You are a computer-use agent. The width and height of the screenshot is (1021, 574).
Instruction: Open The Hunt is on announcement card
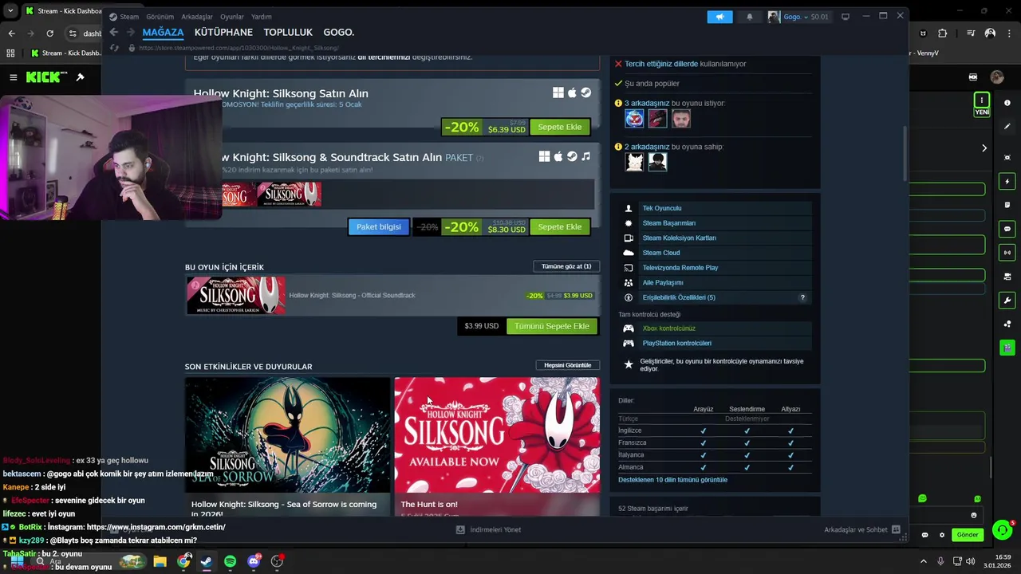click(x=497, y=446)
